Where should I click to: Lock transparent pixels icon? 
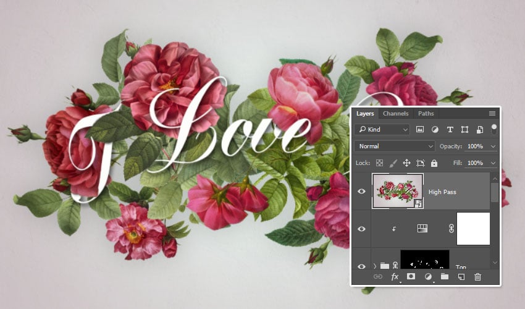[x=379, y=163]
